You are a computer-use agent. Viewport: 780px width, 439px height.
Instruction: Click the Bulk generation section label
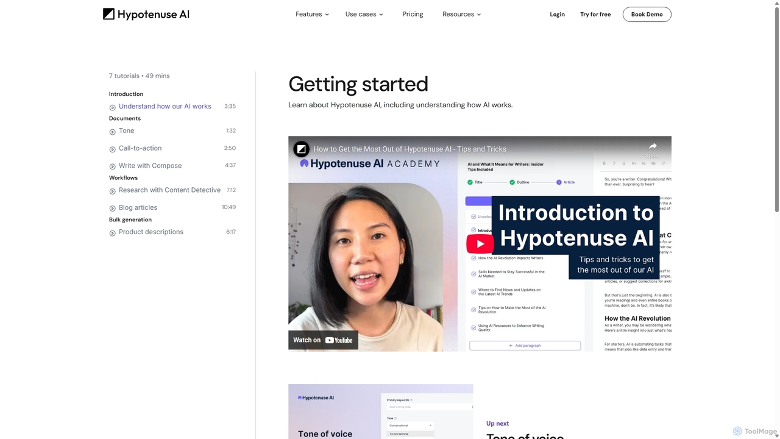coord(130,220)
